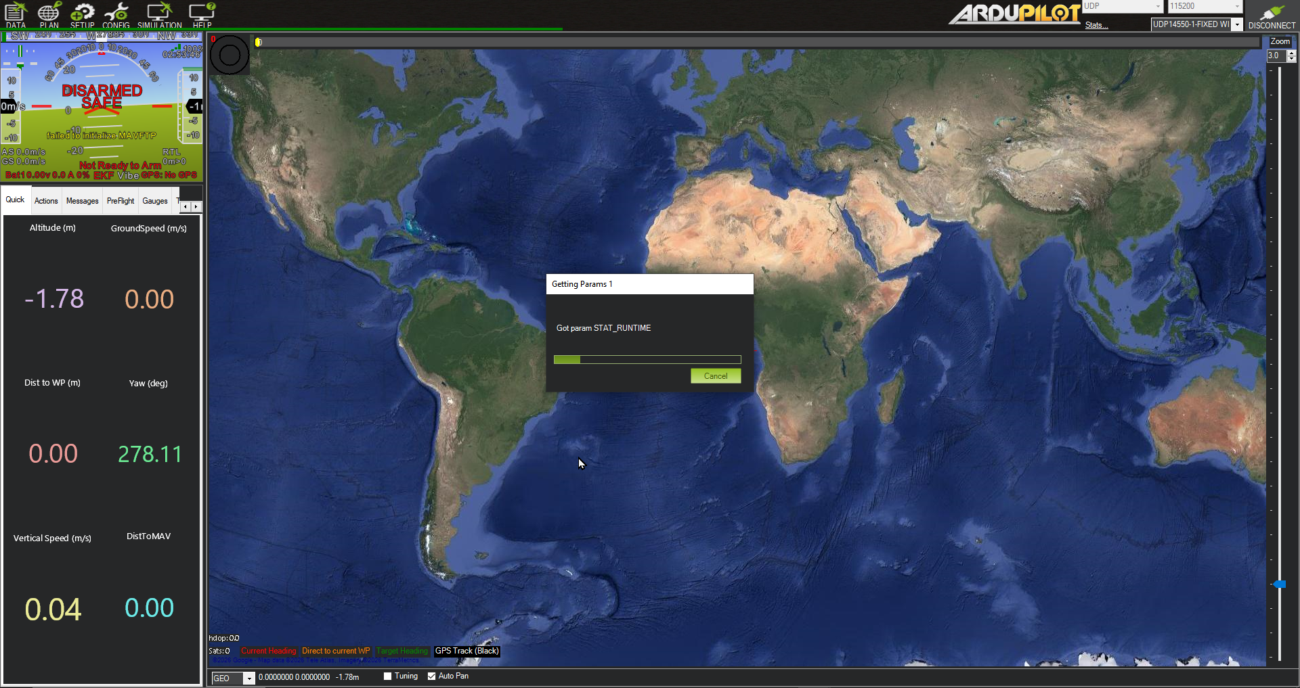Switch to the Messages tab
This screenshot has height=688, width=1300.
tap(82, 201)
